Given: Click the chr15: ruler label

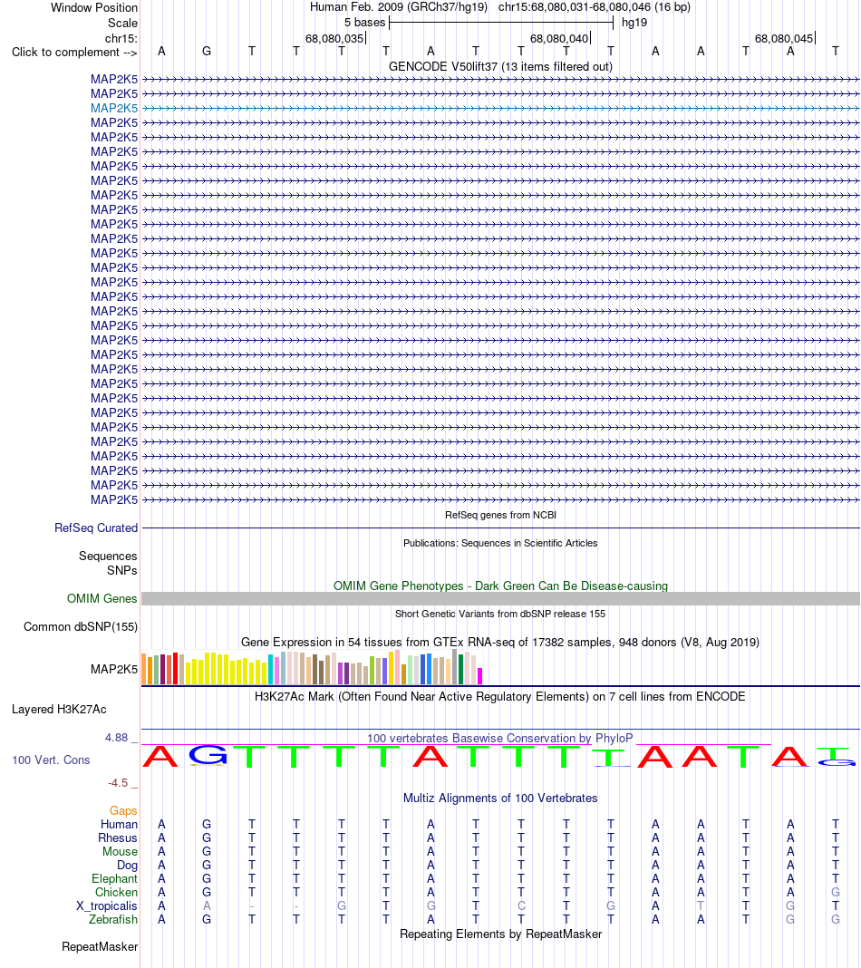Looking at the screenshot, I should (x=121, y=38).
